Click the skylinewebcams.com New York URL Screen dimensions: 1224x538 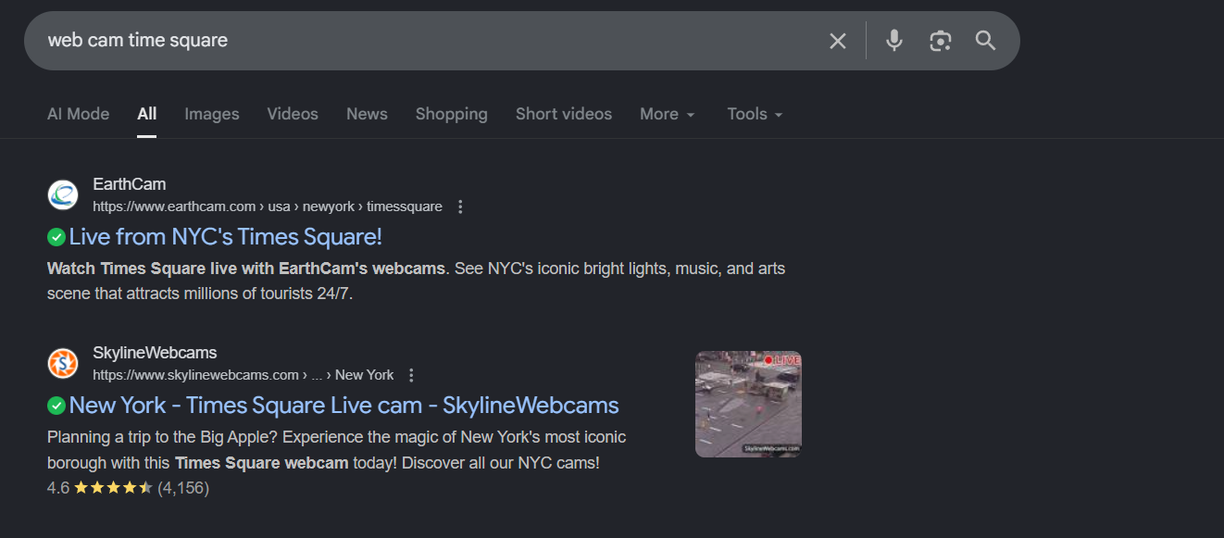tap(244, 375)
